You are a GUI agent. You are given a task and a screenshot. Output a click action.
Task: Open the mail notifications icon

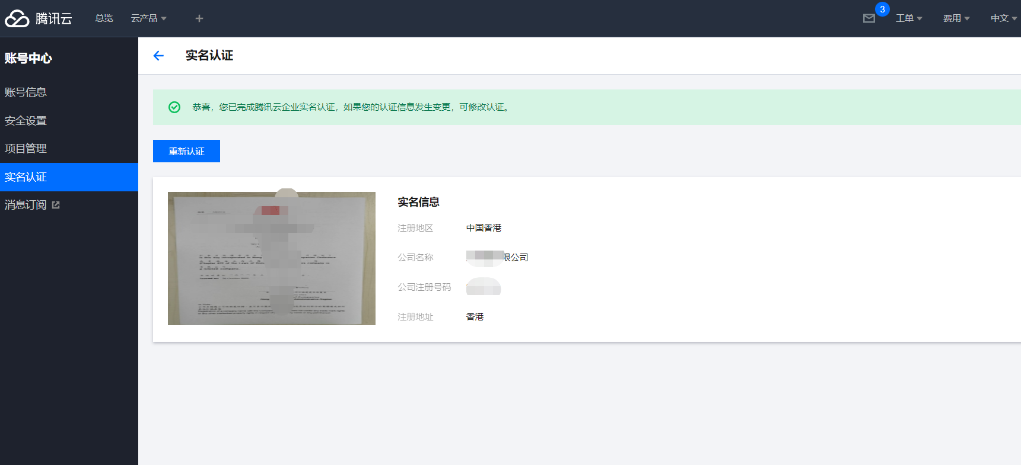click(x=869, y=18)
